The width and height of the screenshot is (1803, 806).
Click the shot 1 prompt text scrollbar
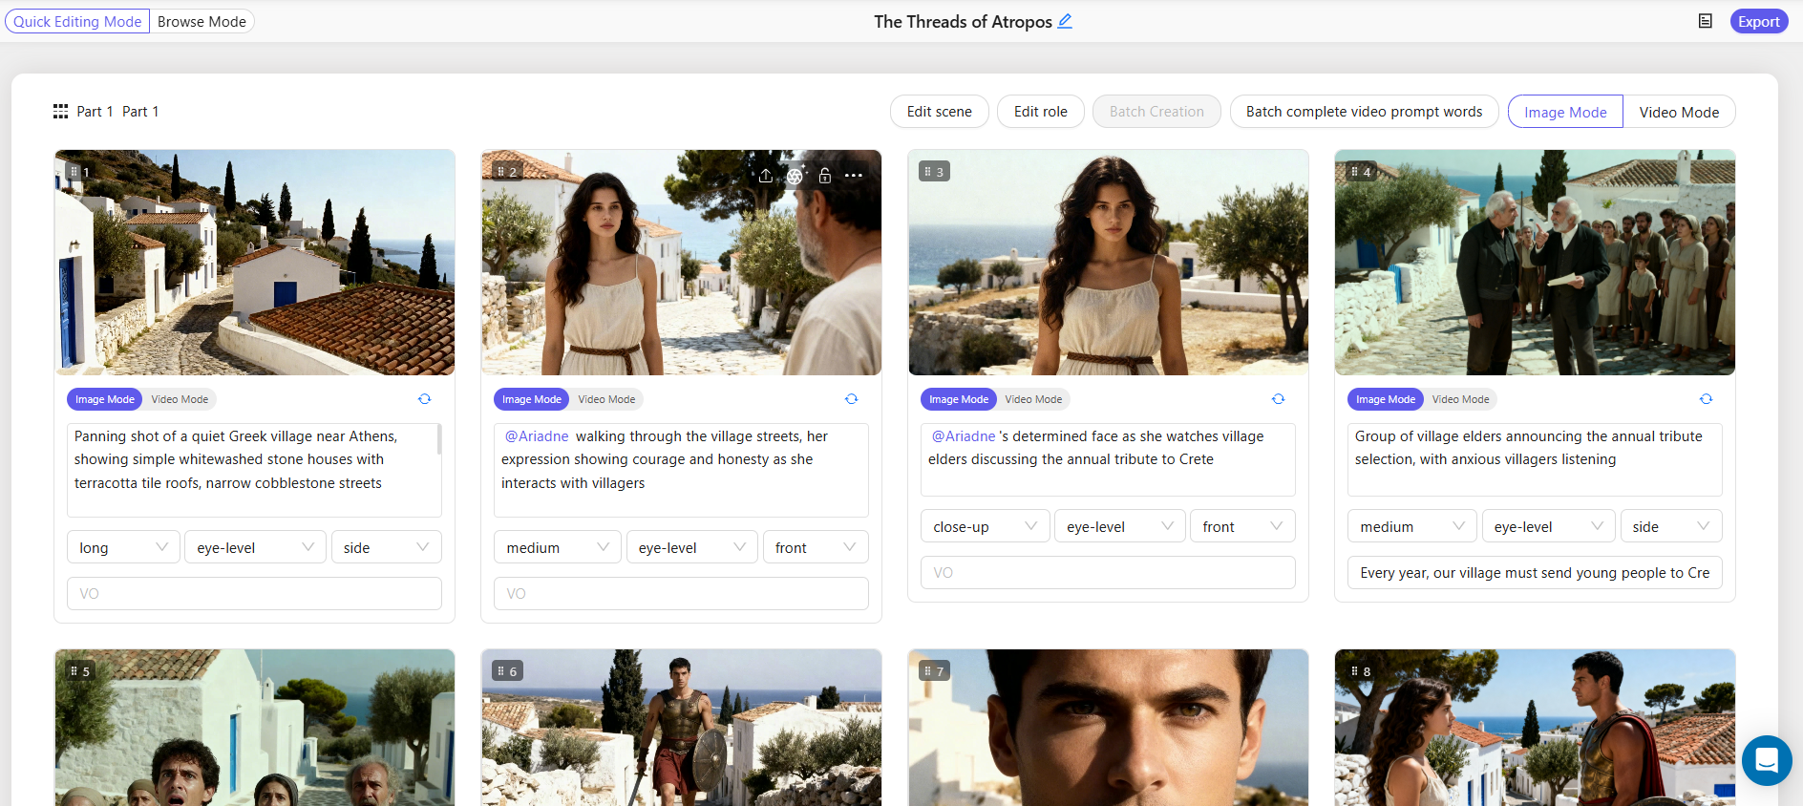(x=438, y=440)
